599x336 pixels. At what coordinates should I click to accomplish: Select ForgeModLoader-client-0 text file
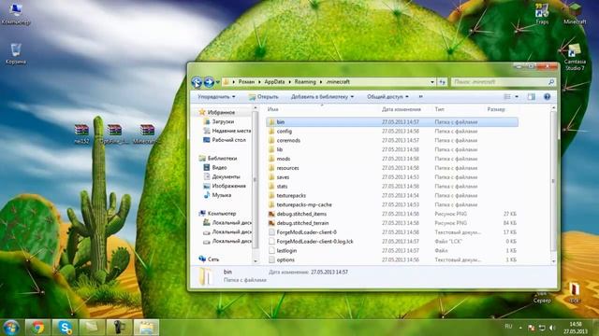point(392,232)
